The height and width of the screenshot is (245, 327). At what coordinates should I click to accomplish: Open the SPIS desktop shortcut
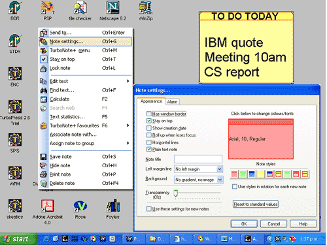coord(15,143)
